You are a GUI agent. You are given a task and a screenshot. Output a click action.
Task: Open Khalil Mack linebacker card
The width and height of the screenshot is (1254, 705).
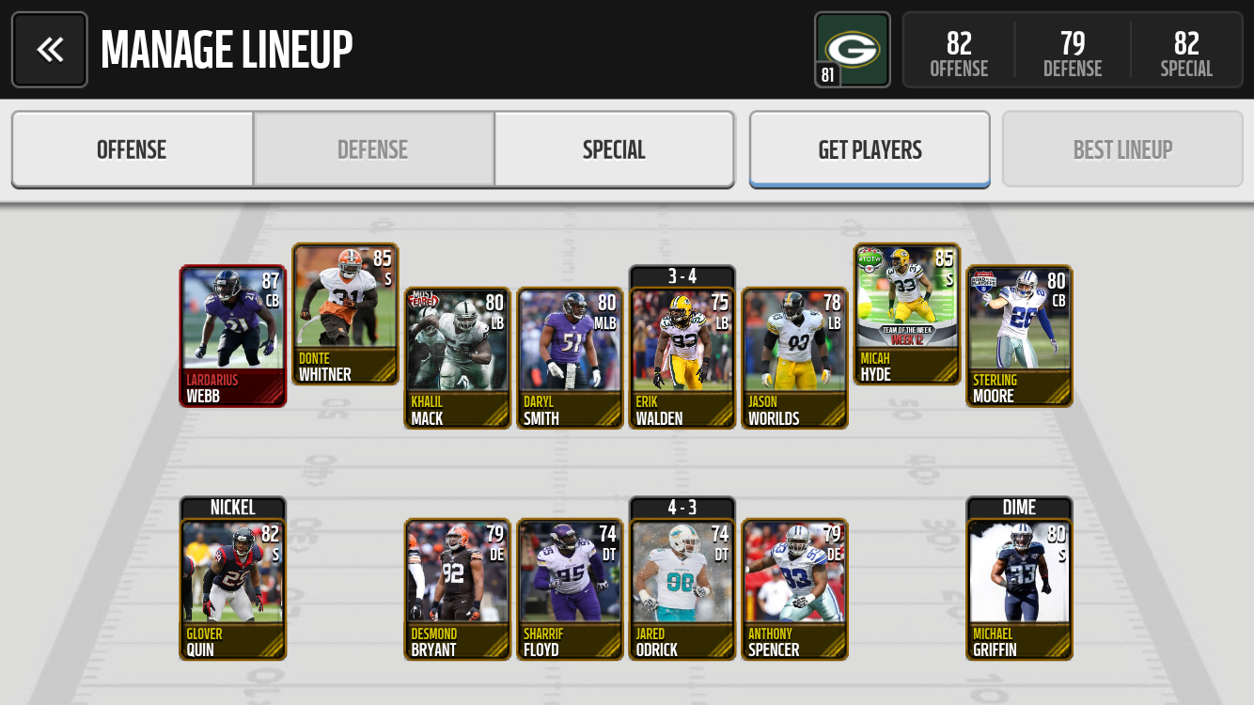(x=458, y=358)
